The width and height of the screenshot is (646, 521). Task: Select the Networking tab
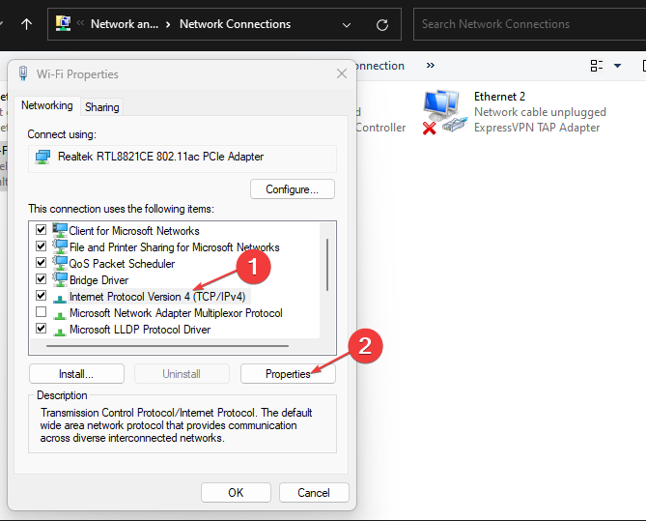tap(47, 105)
